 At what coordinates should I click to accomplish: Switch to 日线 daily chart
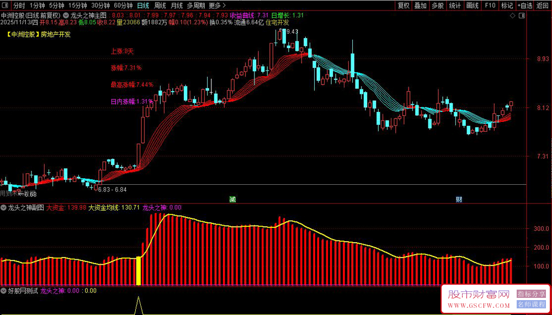click(x=143, y=6)
